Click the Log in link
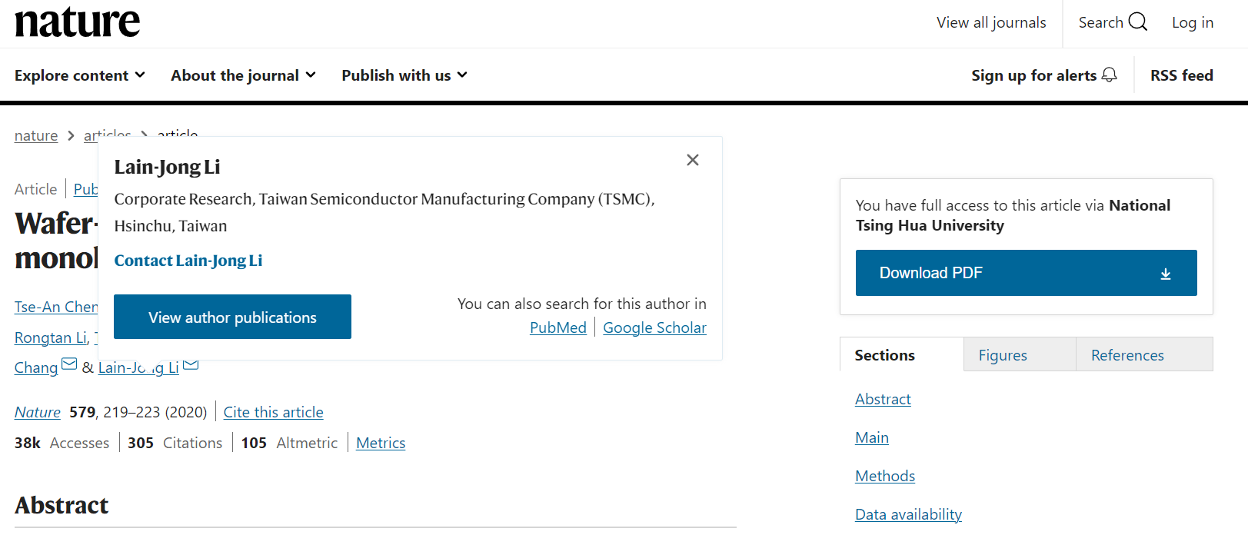 tap(1193, 22)
